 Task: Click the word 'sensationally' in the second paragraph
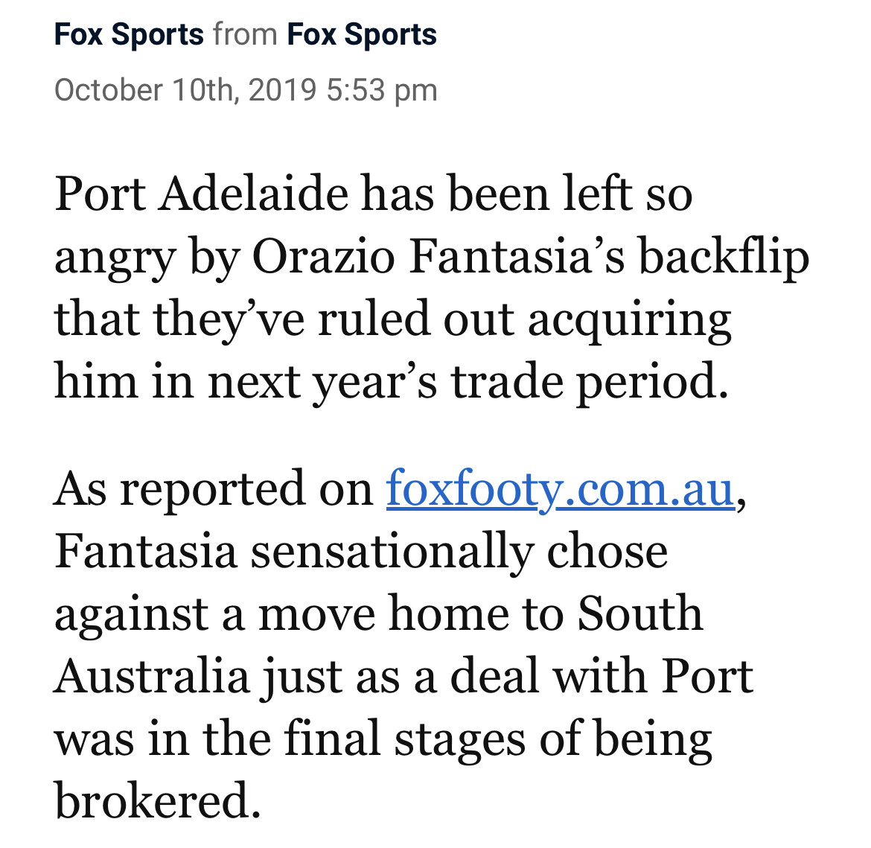click(x=392, y=553)
